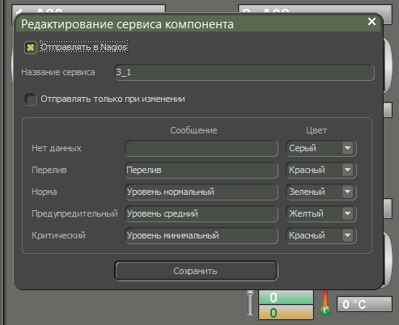
Task: Click the 'Нет данных' row label
Action: (57, 148)
